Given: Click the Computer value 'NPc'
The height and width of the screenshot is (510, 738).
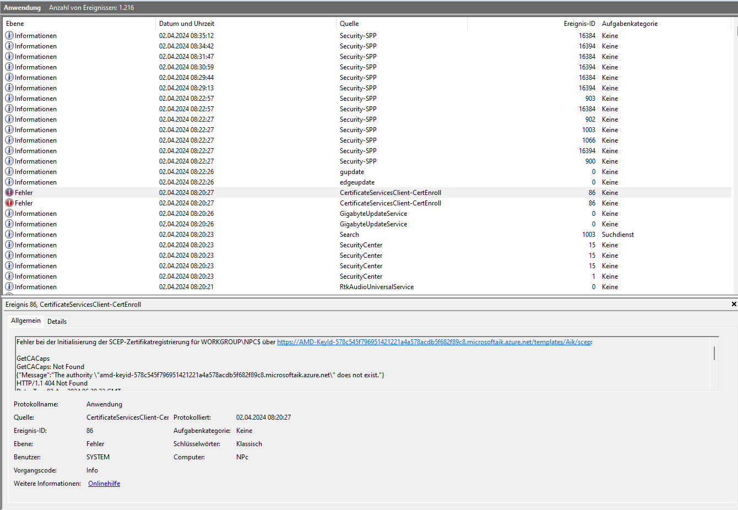Looking at the screenshot, I should 242,457.
